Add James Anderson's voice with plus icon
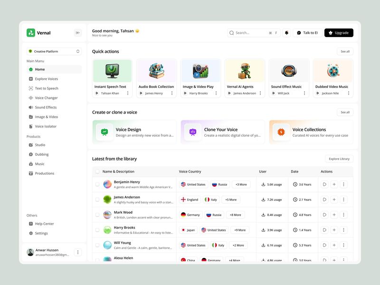 click(x=334, y=199)
